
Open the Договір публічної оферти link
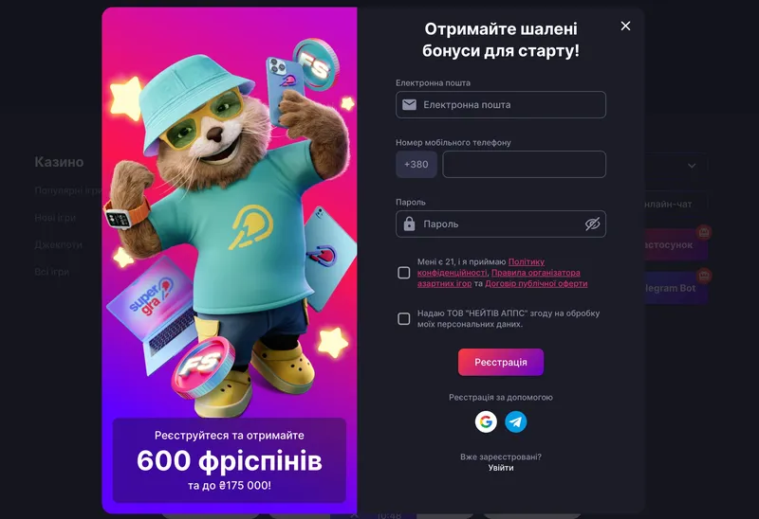click(536, 284)
